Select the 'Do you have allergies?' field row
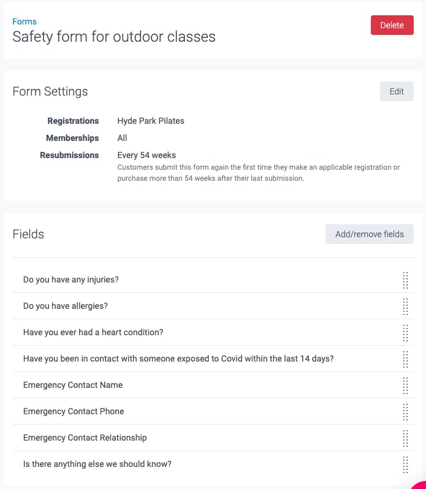This screenshot has height=489, width=426. tap(213, 306)
